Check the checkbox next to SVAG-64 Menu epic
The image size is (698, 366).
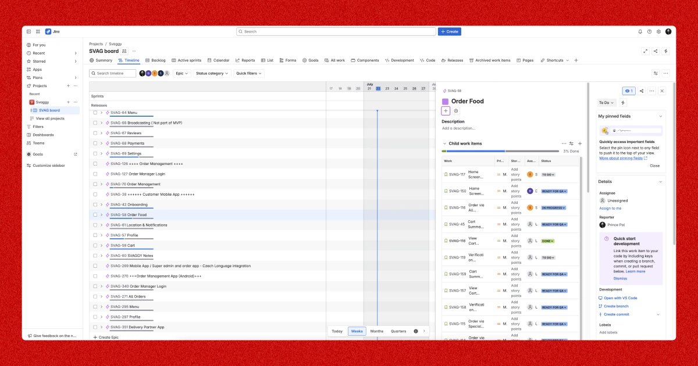tap(95, 113)
